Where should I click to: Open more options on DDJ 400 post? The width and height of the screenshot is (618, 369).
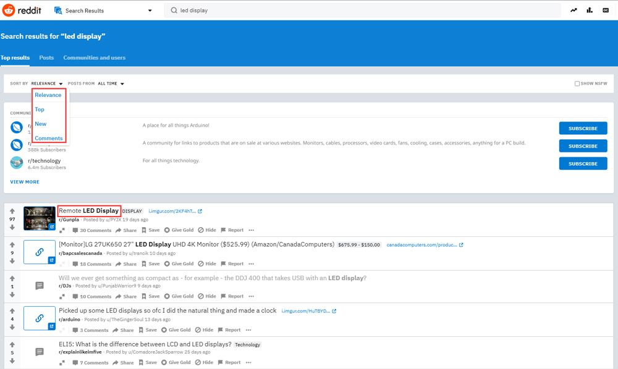252,296
